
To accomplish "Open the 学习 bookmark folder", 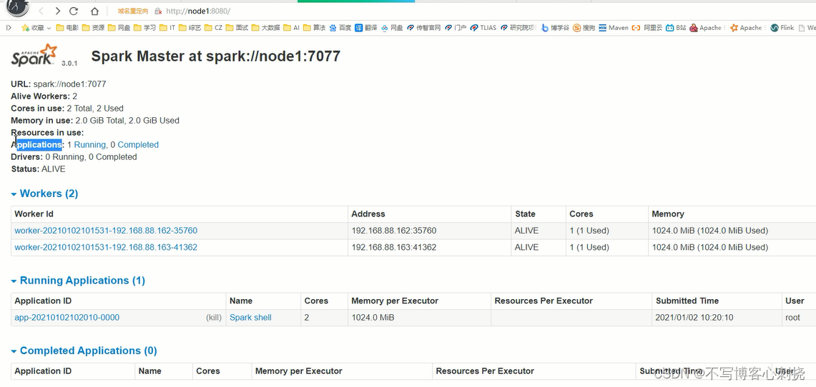I will point(144,28).
